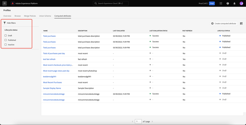Switch to the Overview tab
Viewport: 246px width, 125px height.
[x=7, y=16]
